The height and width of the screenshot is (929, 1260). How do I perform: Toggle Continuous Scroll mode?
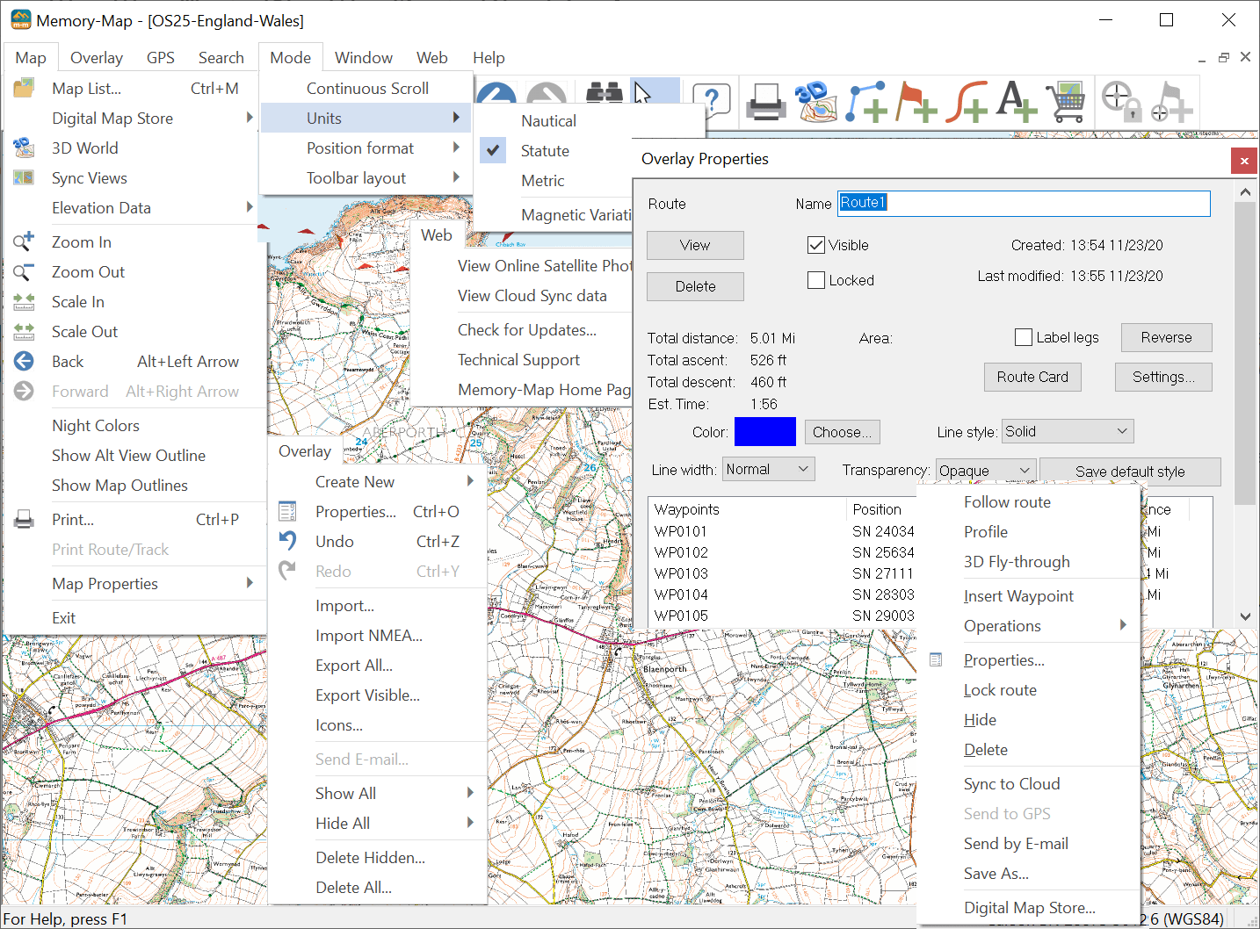pos(366,88)
